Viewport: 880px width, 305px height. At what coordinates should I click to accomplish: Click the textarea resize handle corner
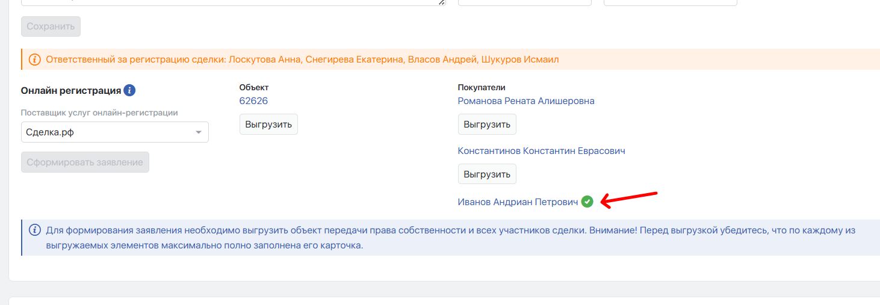pyautogui.click(x=442, y=2)
